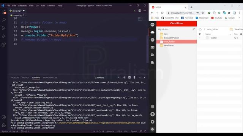Viewport: 243px width, 136px height.
Task: Open the Accounts menu in the activity bar
Action: coord(4,117)
